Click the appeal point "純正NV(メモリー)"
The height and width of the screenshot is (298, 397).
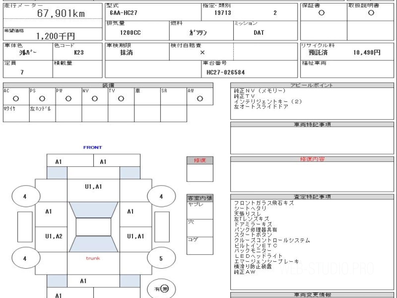[x=259, y=91]
